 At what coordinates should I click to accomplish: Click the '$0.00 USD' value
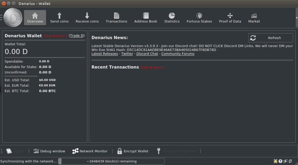click(x=47, y=80)
